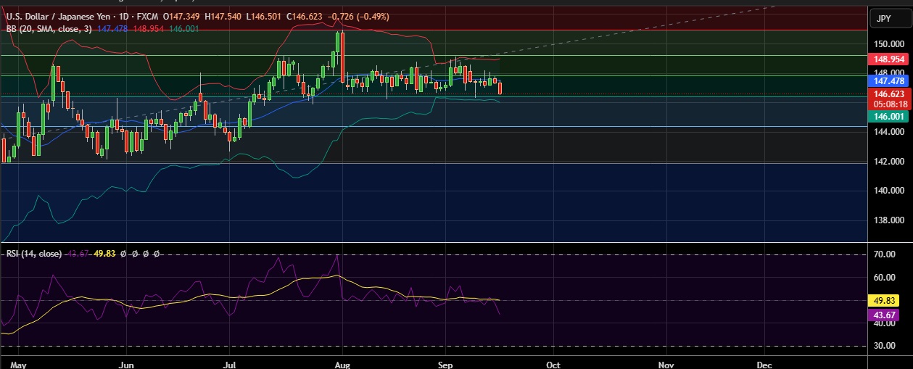This screenshot has width=913, height=369.
Task: Open the JPY currency selector
Action: point(883,18)
